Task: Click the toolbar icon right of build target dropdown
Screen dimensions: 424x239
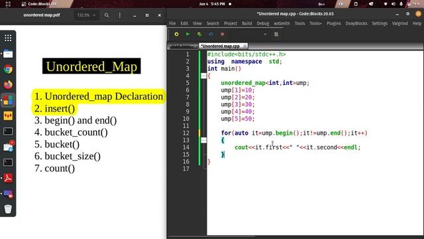Action: point(276,34)
